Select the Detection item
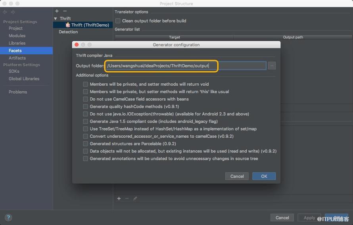This screenshot has width=353, height=225. tap(68, 32)
